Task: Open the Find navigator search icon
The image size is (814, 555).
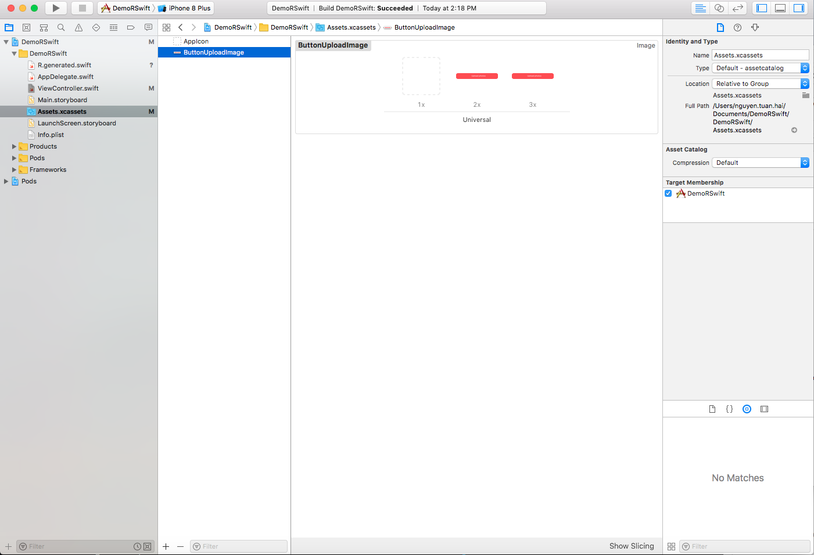Action: 61,27
